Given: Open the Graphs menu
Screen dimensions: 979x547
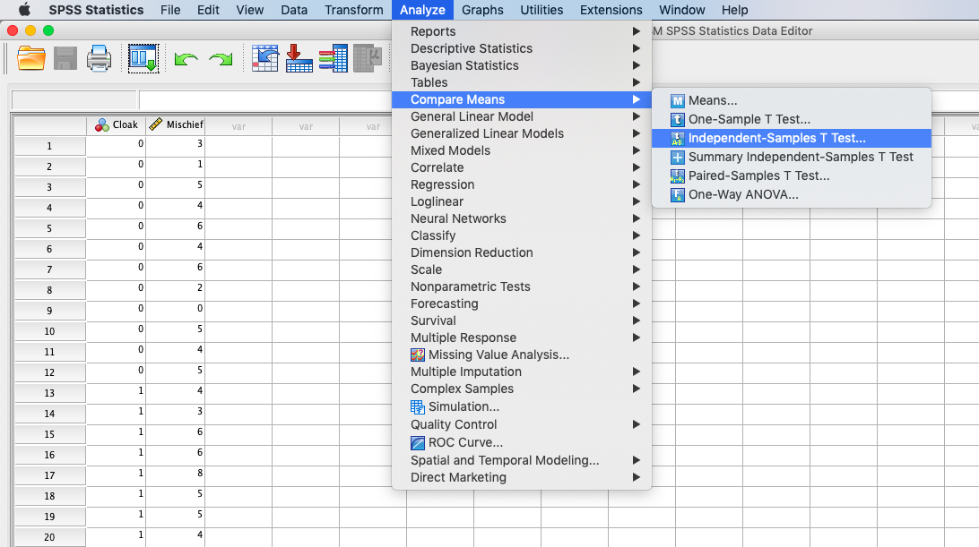Looking at the screenshot, I should pyautogui.click(x=482, y=10).
